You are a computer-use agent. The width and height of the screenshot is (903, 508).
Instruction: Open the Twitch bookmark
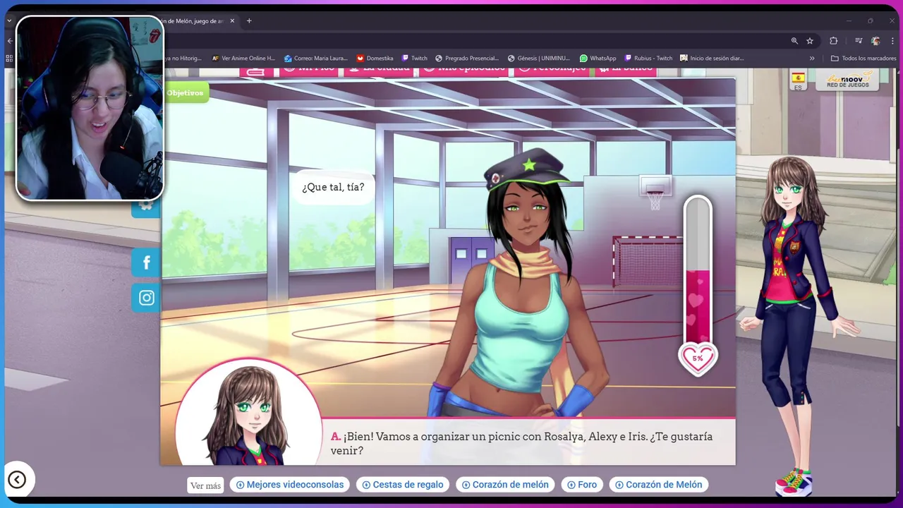click(x=414, y=59)
